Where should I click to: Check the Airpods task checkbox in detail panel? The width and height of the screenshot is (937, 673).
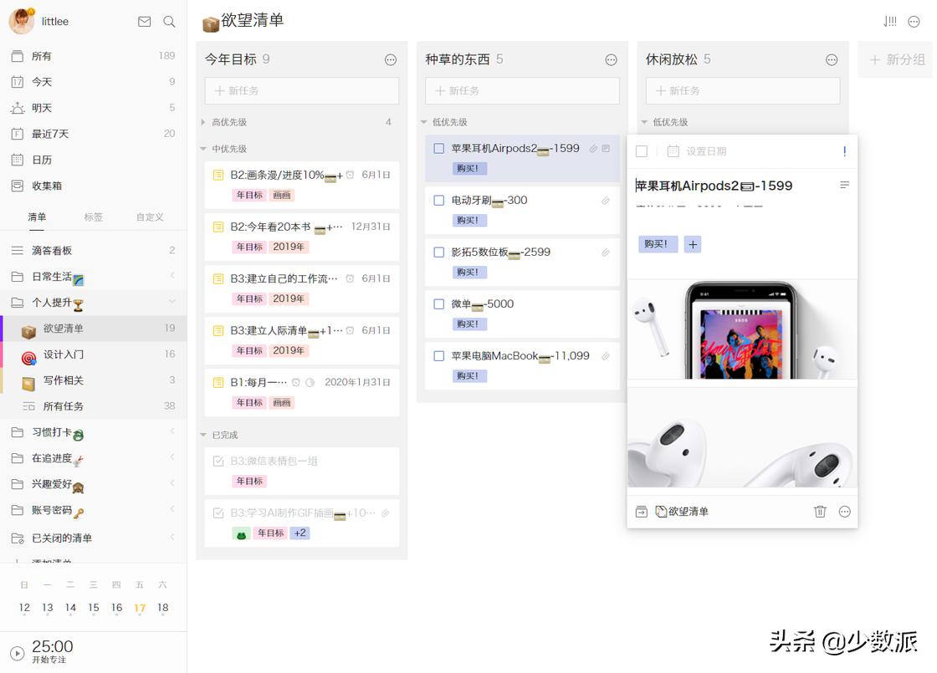(x=640, y=151)
